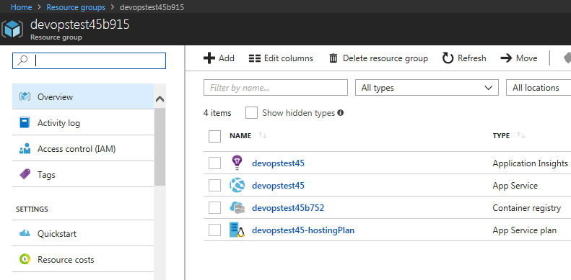Click the columns icon beside Edit columns
The height and width of the screenshot is (280, 571).
pos(255,58)
